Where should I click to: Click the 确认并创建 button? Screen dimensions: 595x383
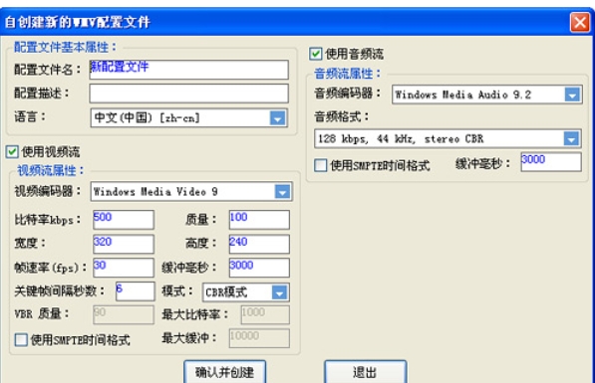[224, 372]
